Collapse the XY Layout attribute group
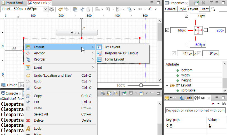The height and width of the screenshot is (135, 227). pyautogui.click(x=167, y=85)
